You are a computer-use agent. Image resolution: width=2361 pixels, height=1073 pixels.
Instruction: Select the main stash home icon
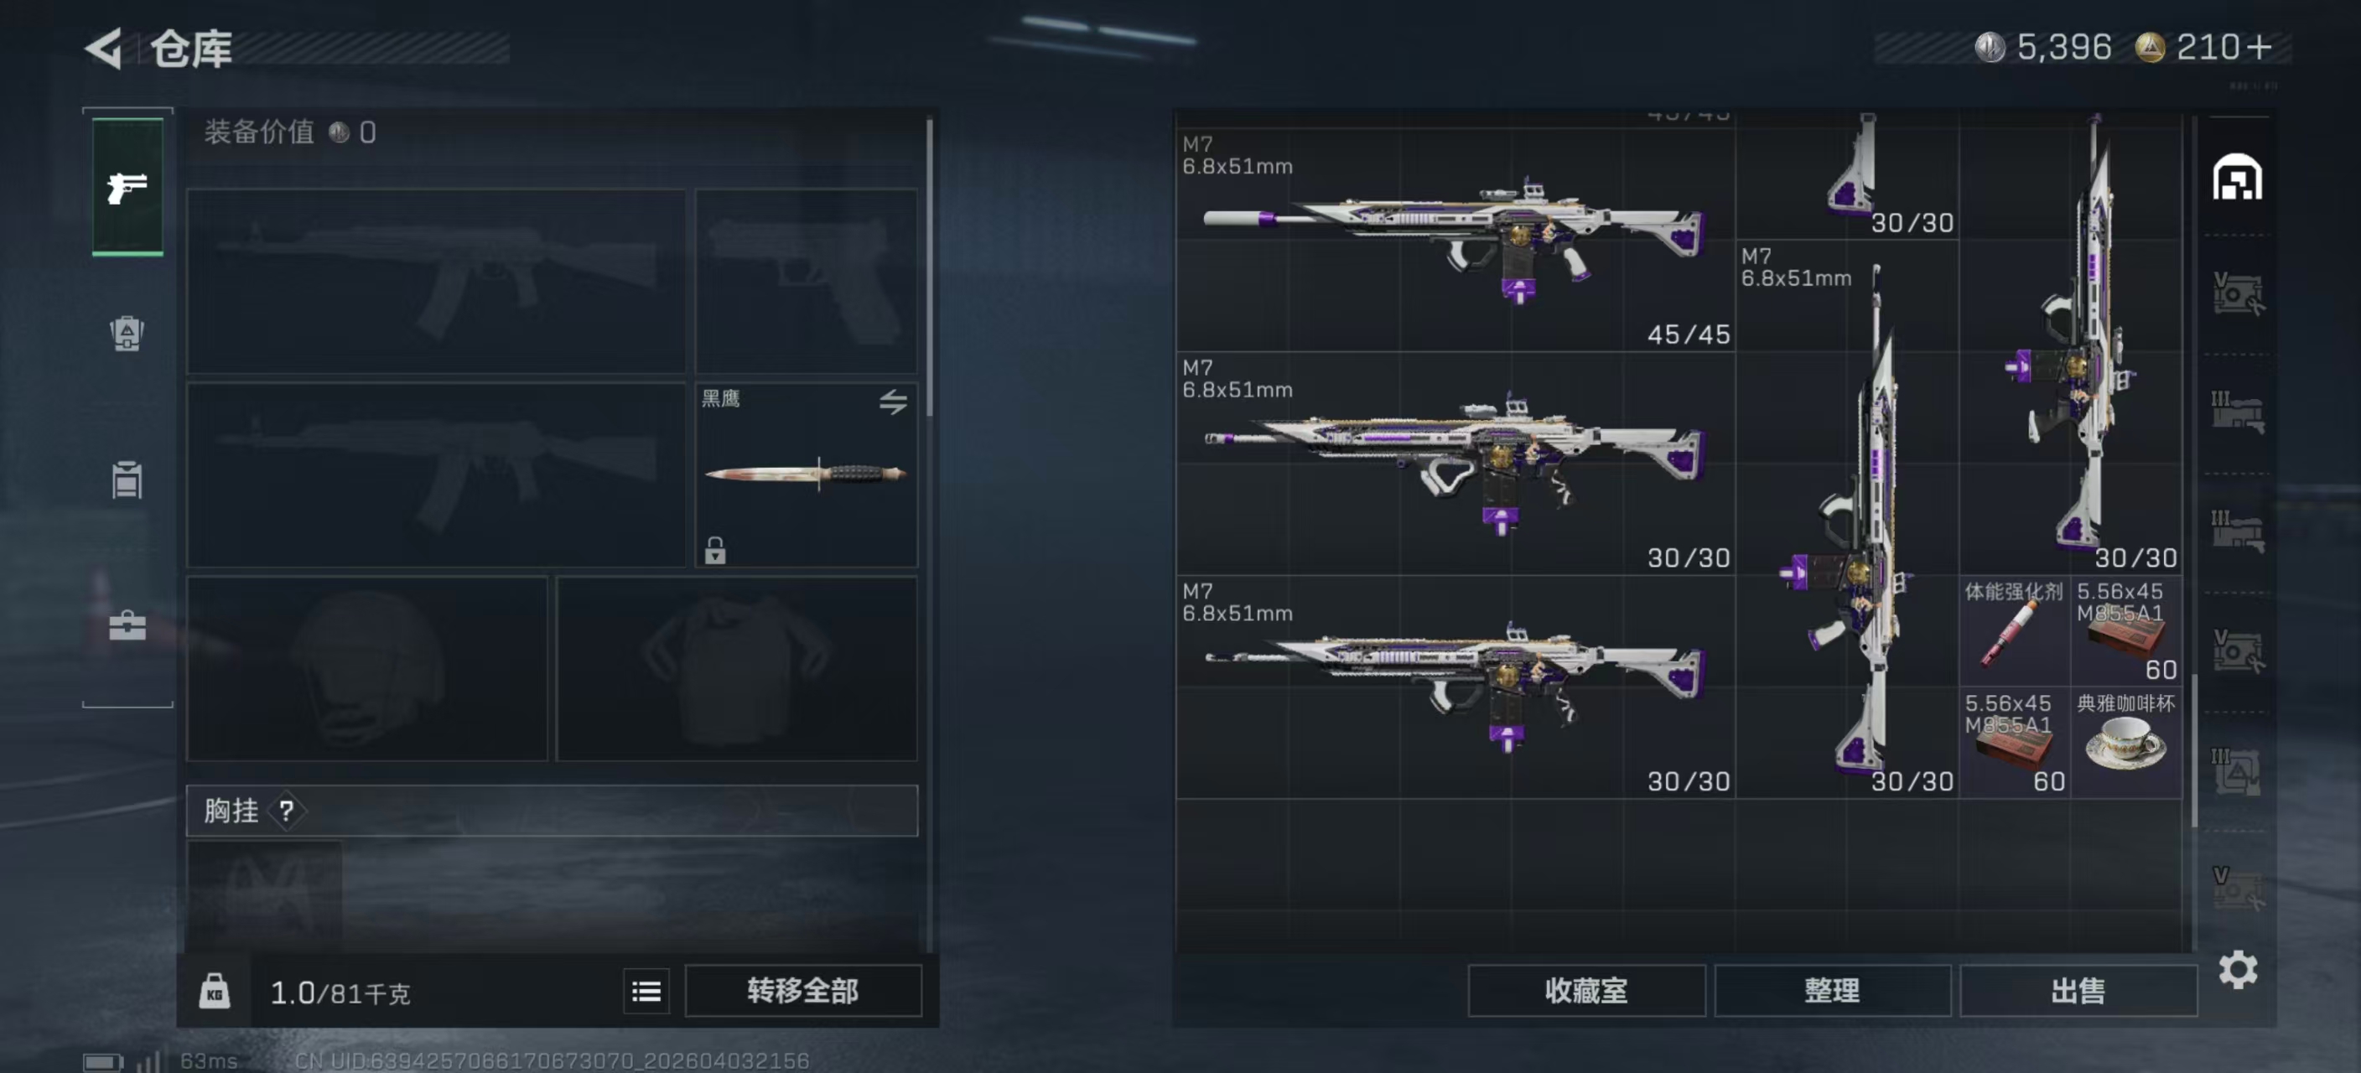[x=2237, y=177]
